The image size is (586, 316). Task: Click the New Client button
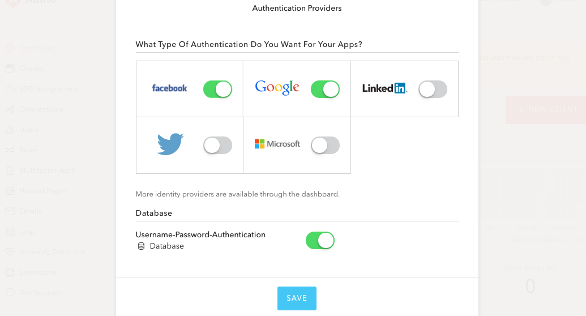coord(546,110)
